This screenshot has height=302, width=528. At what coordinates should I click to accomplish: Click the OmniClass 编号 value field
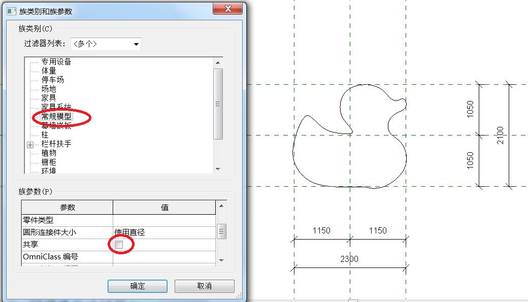(x=164, y=256)
